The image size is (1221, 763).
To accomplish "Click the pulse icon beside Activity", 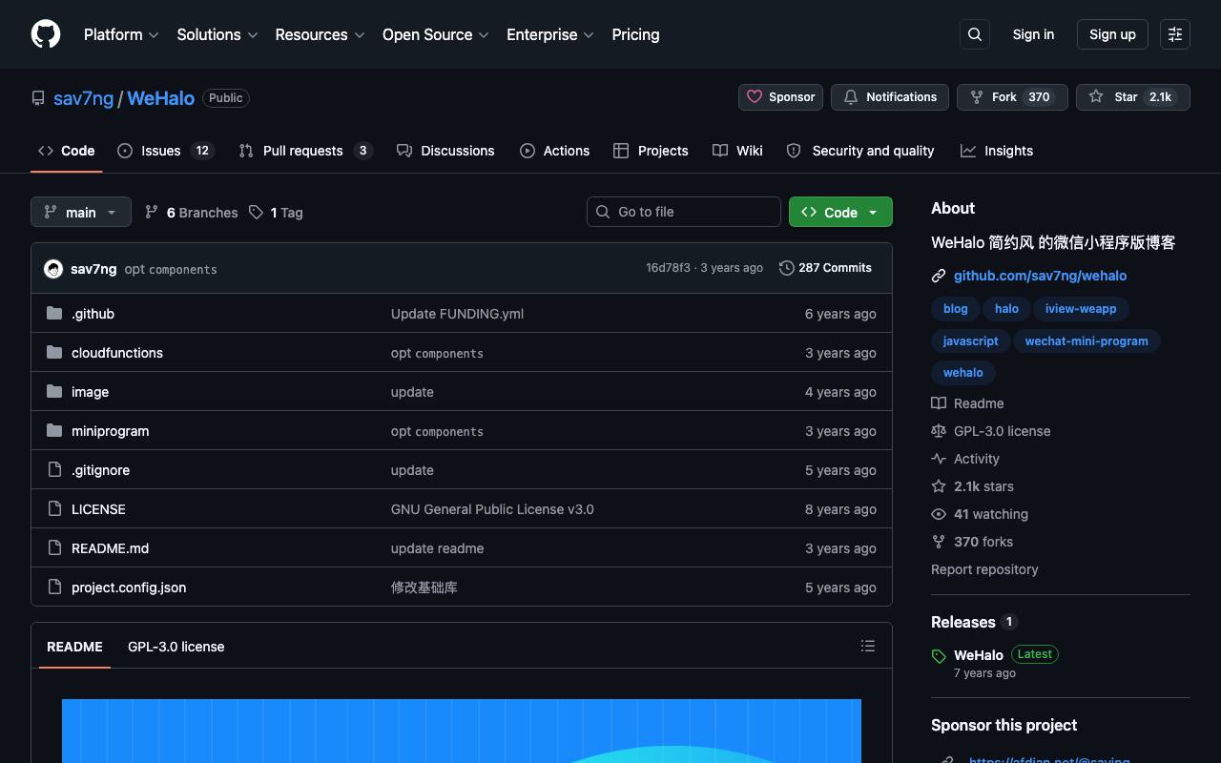I will coord(939,459).
